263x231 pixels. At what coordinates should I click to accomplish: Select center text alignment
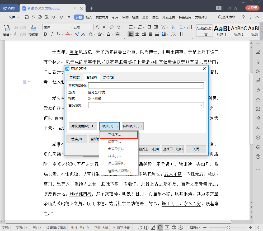pos(137,34)
